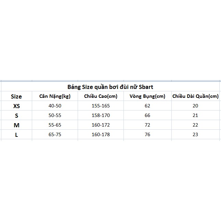Select the XS size cell
This screenshot has width=221, height=221.
pos(16,106)
